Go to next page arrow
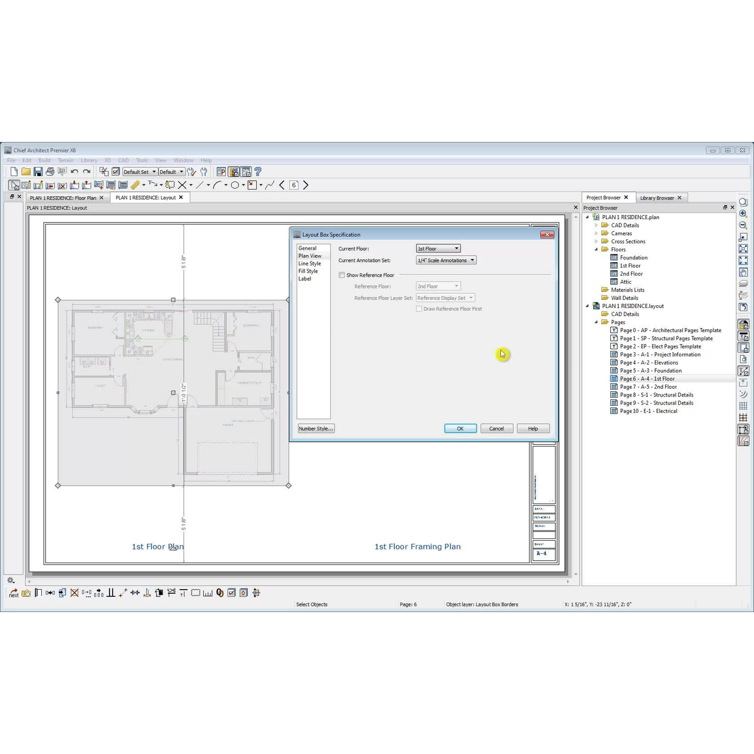Viewport: 754px width, 754px height. (305, 185)
